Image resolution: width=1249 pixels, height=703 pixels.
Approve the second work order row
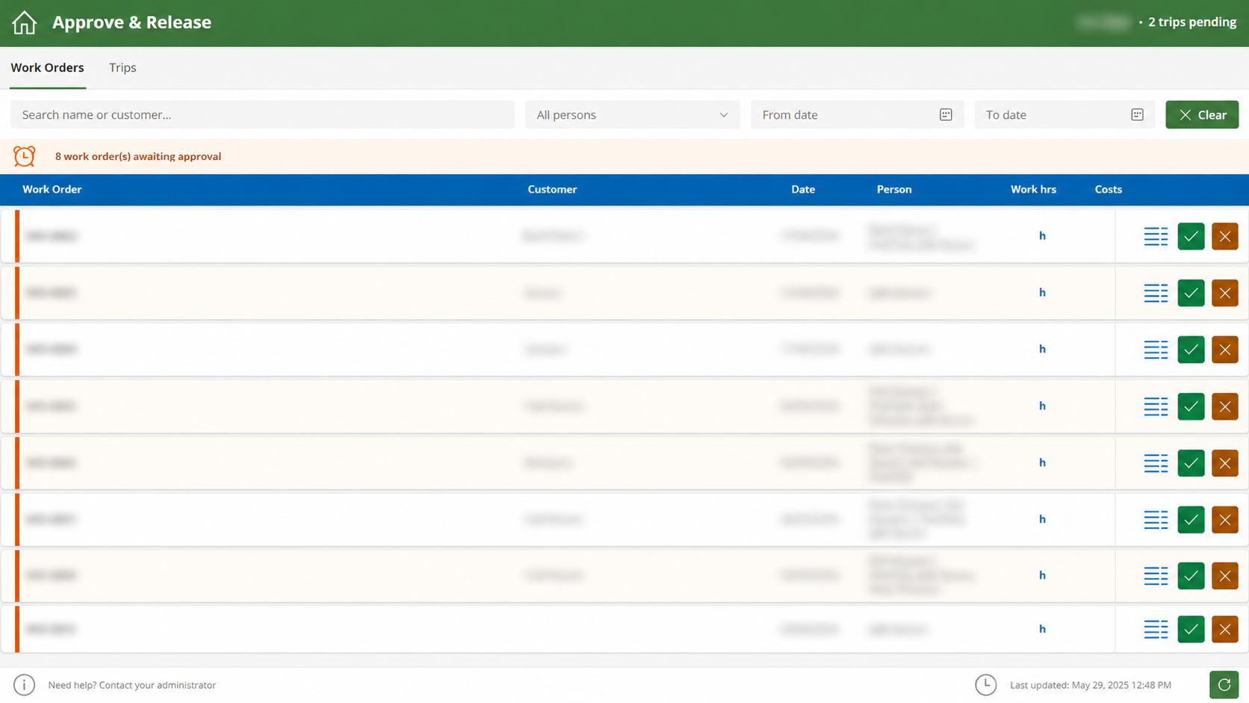coord(1191,293)
